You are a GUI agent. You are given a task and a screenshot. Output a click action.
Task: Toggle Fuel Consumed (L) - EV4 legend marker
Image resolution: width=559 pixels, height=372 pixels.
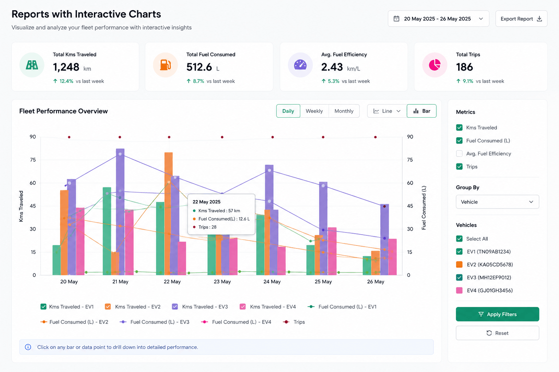point(205,322)
